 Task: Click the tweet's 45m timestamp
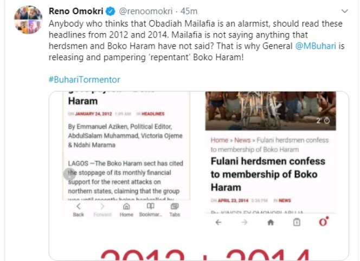pyautogui.click(x=188, y=10)
